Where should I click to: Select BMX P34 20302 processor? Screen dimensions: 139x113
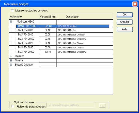click(x=61, y=52)
